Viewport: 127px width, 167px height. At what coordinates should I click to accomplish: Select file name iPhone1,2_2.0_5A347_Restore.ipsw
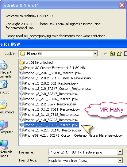(51, 94)
